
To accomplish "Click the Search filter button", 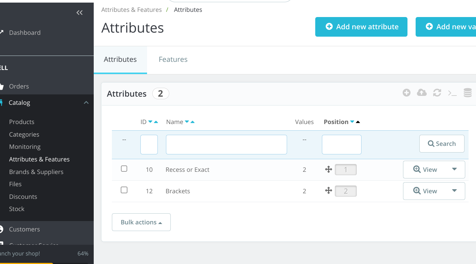I will (442, 144).
